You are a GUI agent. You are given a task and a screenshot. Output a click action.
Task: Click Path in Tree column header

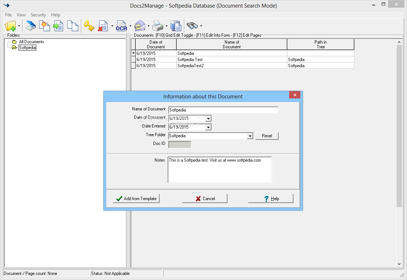click(x=321, y=44)
